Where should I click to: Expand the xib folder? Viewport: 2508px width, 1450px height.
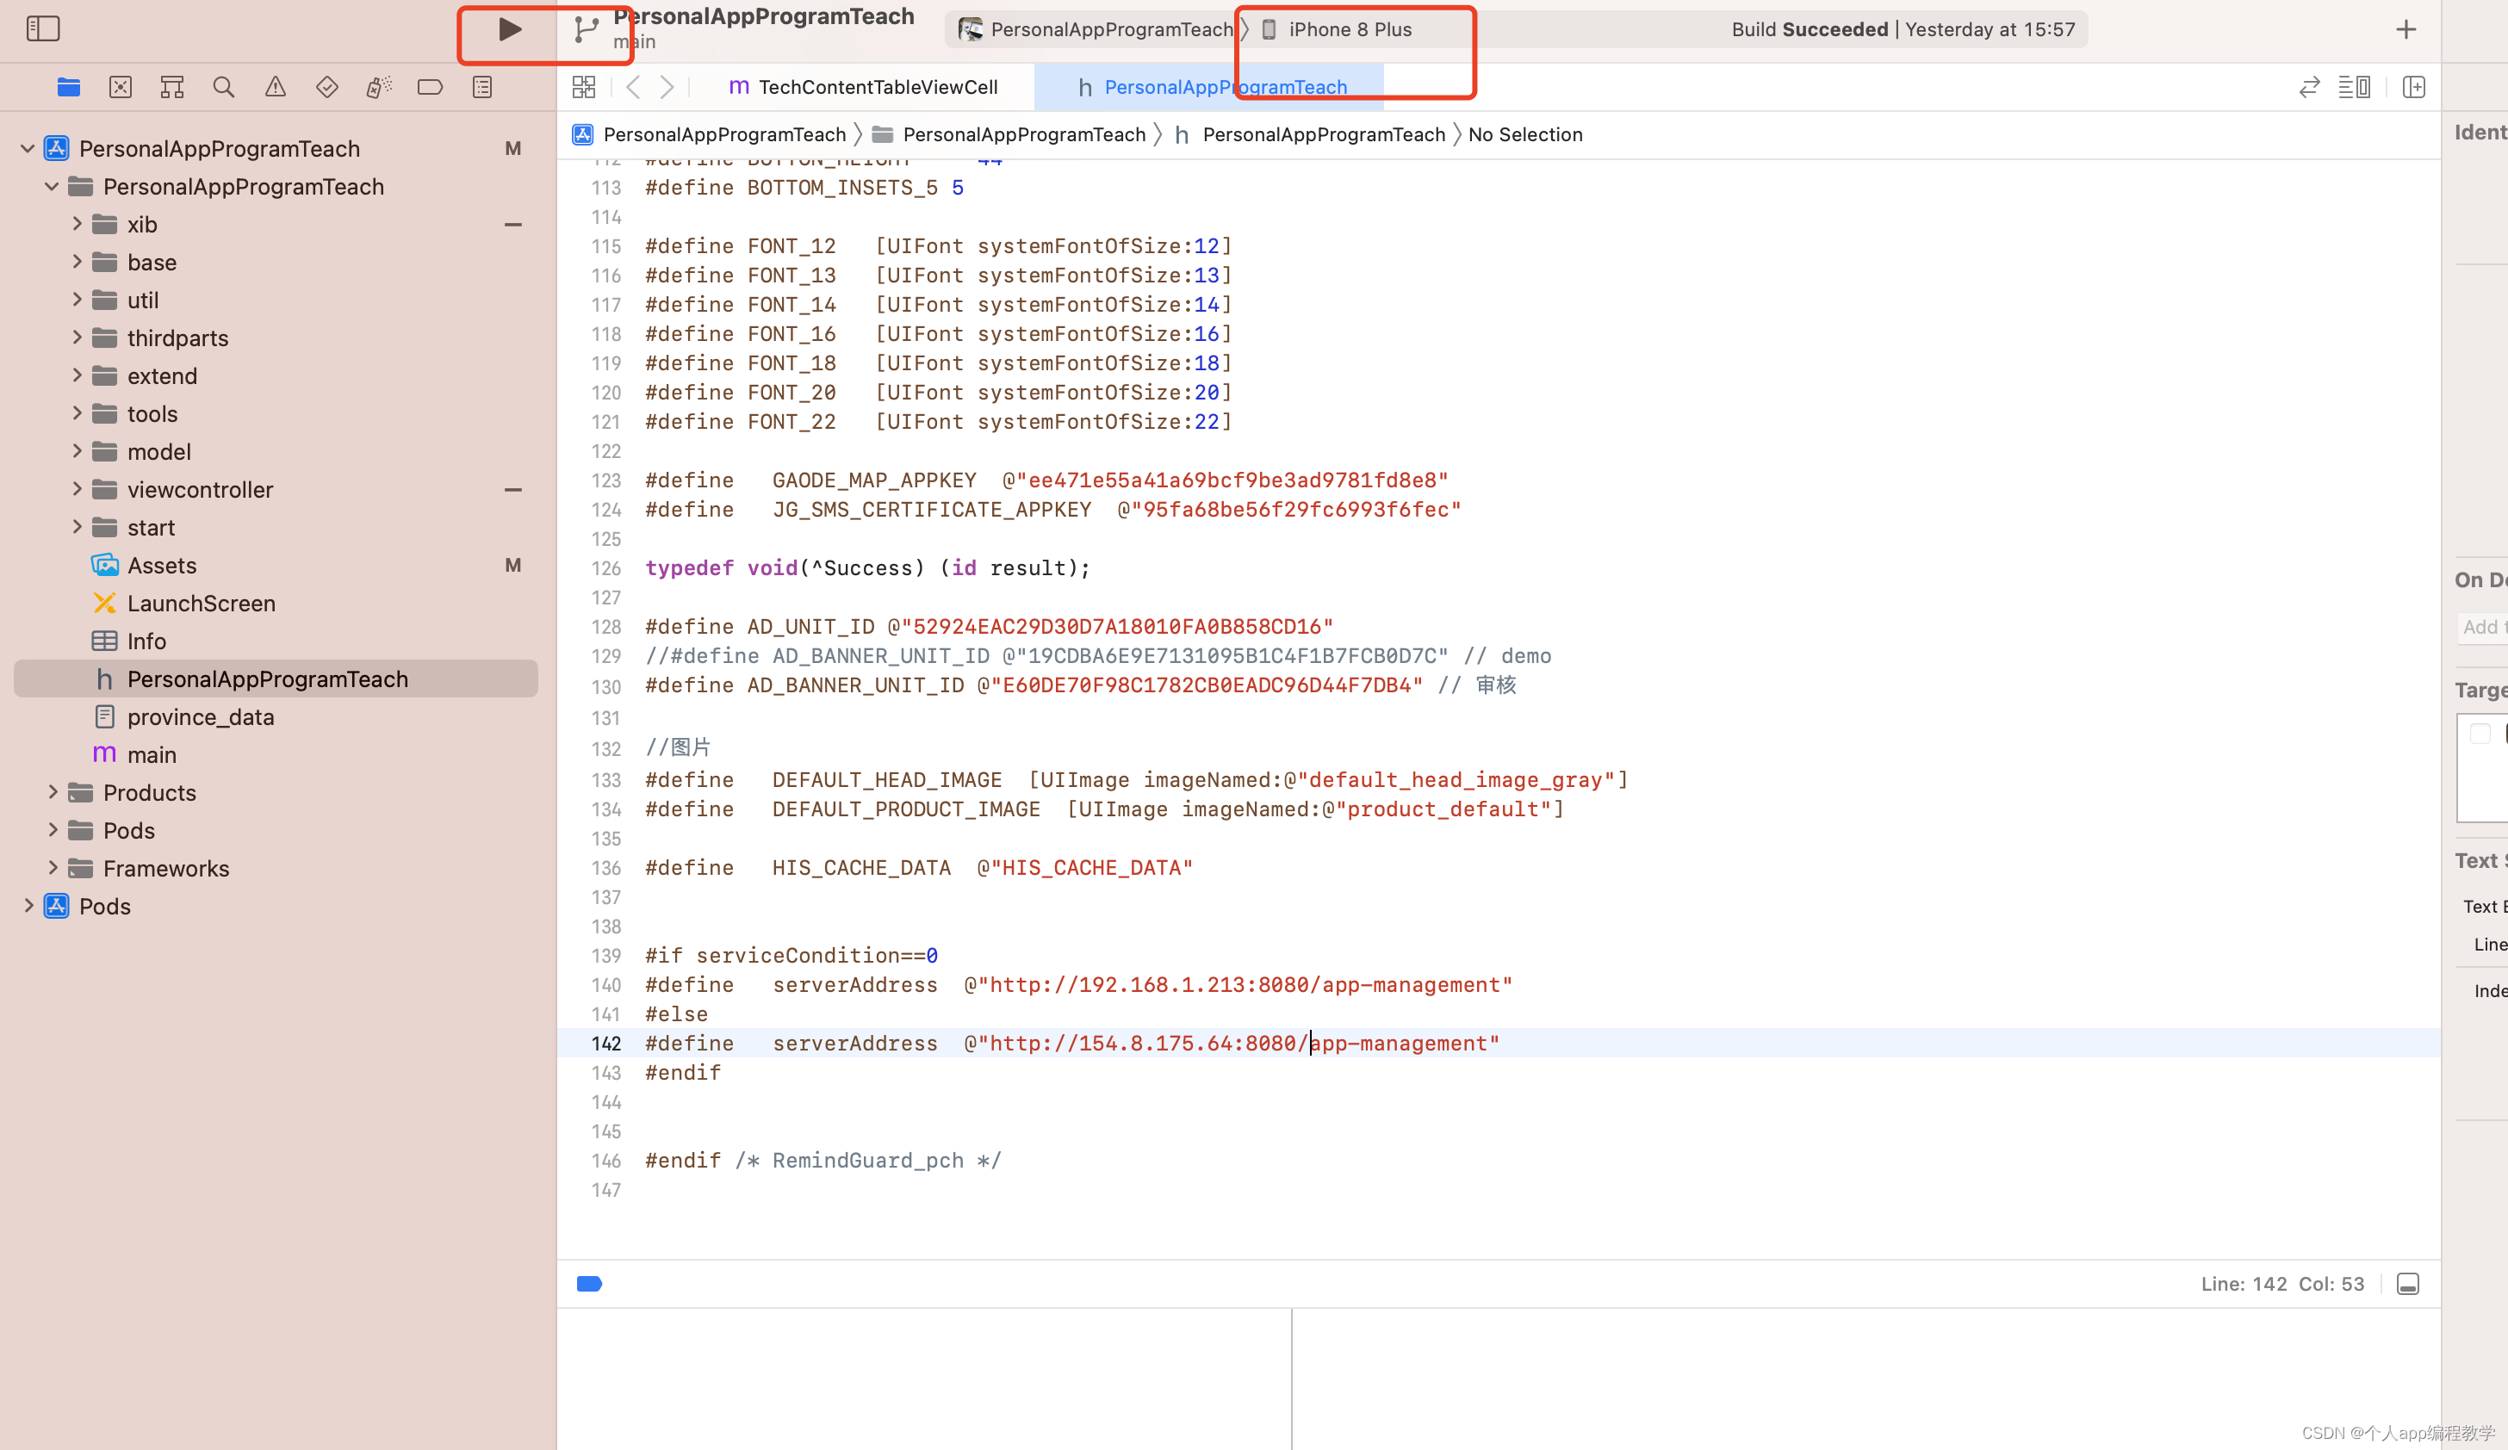77,224
